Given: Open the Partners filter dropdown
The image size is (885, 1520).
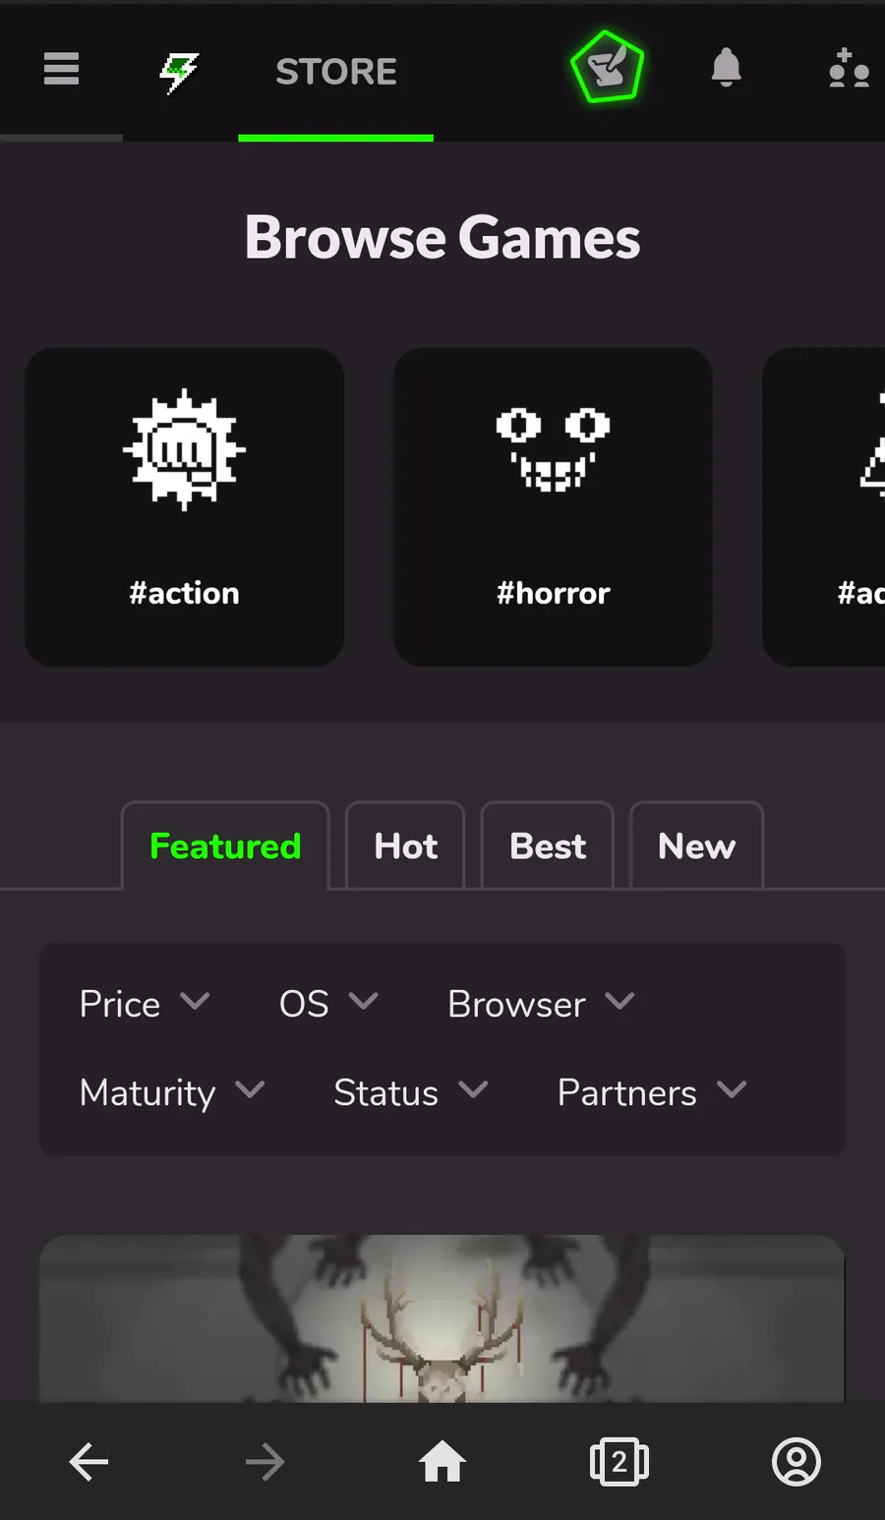Looking at the screenshot, I should [x=652, y=1092].
